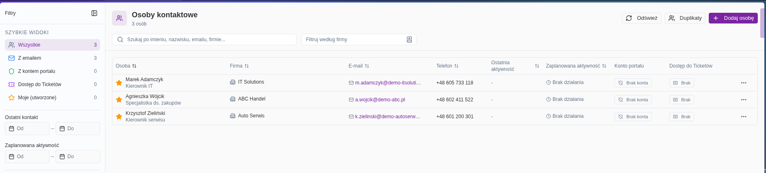Click the ticket access Brak badge for Agnieszka Wójcik
This screenshot has width=766, height=173.
pyautogui.click(x=682, y=100)
